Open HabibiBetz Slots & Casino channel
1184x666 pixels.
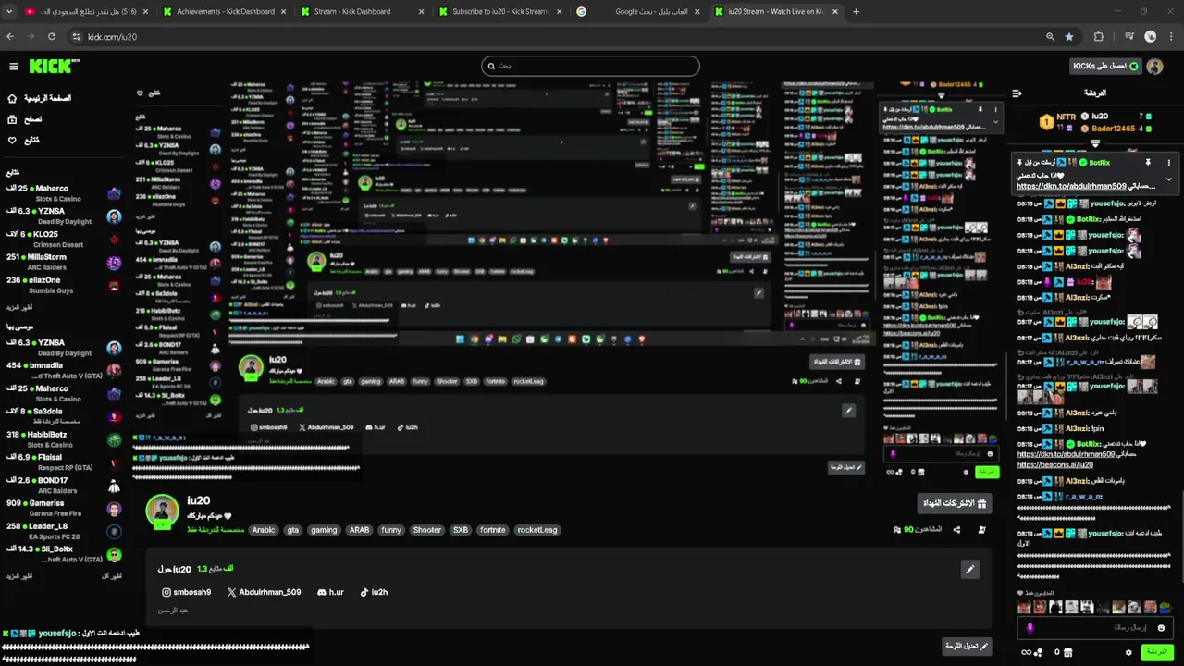pyautogui.click(x=63, y=439)
